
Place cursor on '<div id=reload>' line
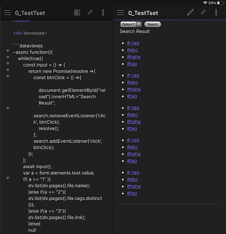[30, 33]
